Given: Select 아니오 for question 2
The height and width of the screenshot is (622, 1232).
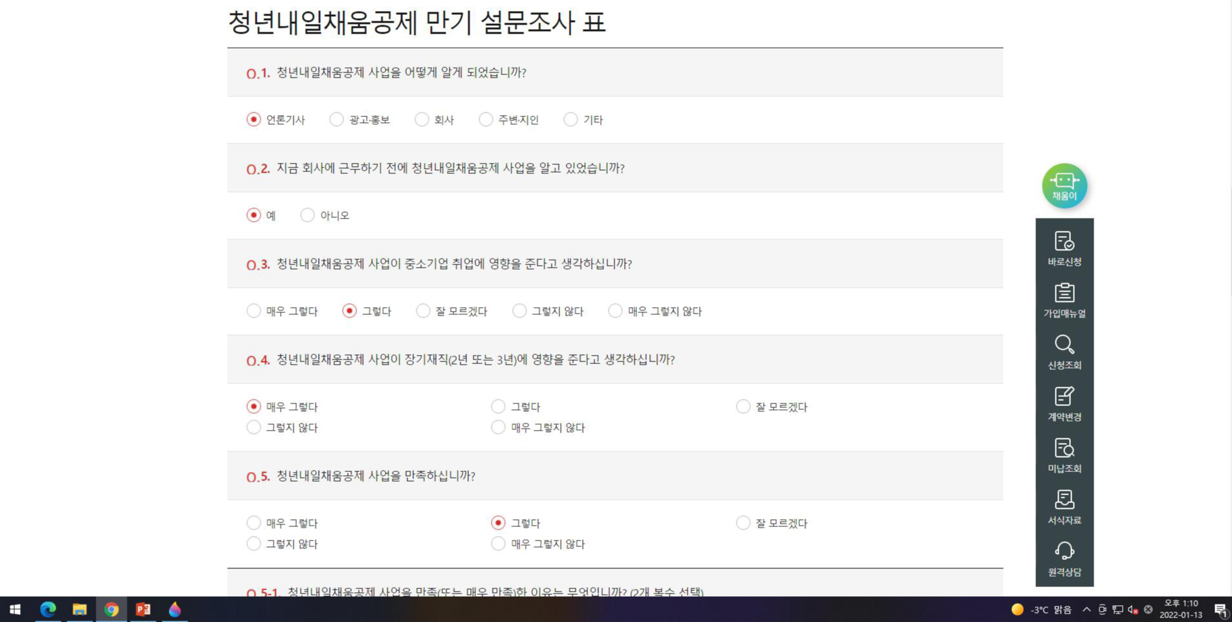Looking at the screenshot, I should pos(307,215).
